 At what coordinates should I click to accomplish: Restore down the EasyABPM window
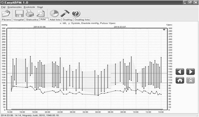coord(190,2)
